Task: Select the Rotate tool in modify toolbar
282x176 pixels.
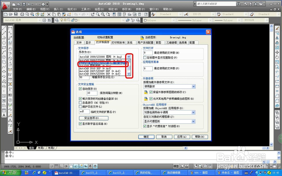Action: coord(277,57)
